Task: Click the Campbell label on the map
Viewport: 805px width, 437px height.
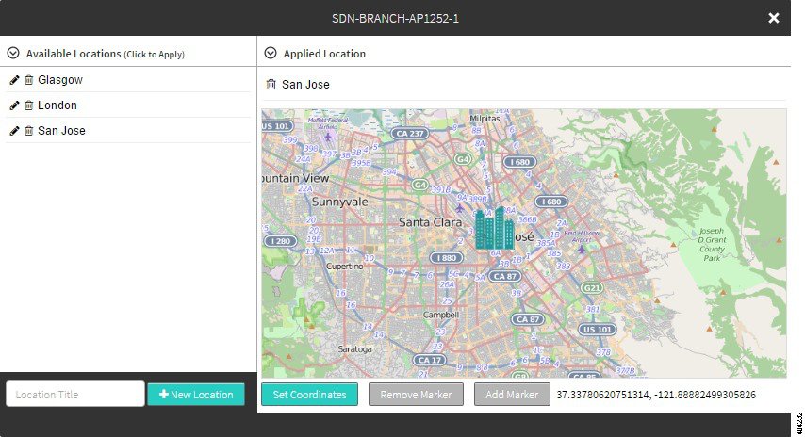Action: click(441, 315)
